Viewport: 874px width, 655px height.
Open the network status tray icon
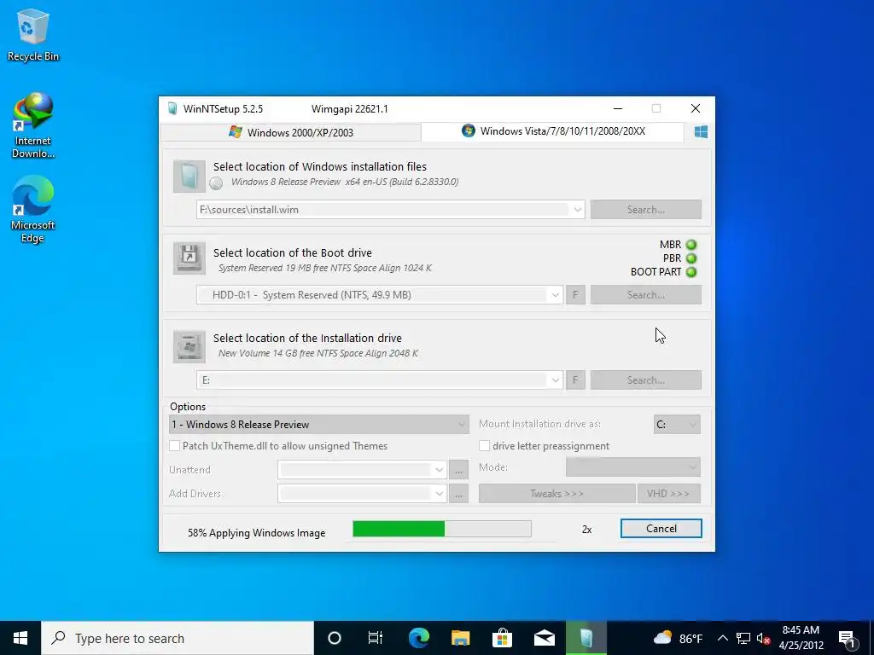point(743,638)
